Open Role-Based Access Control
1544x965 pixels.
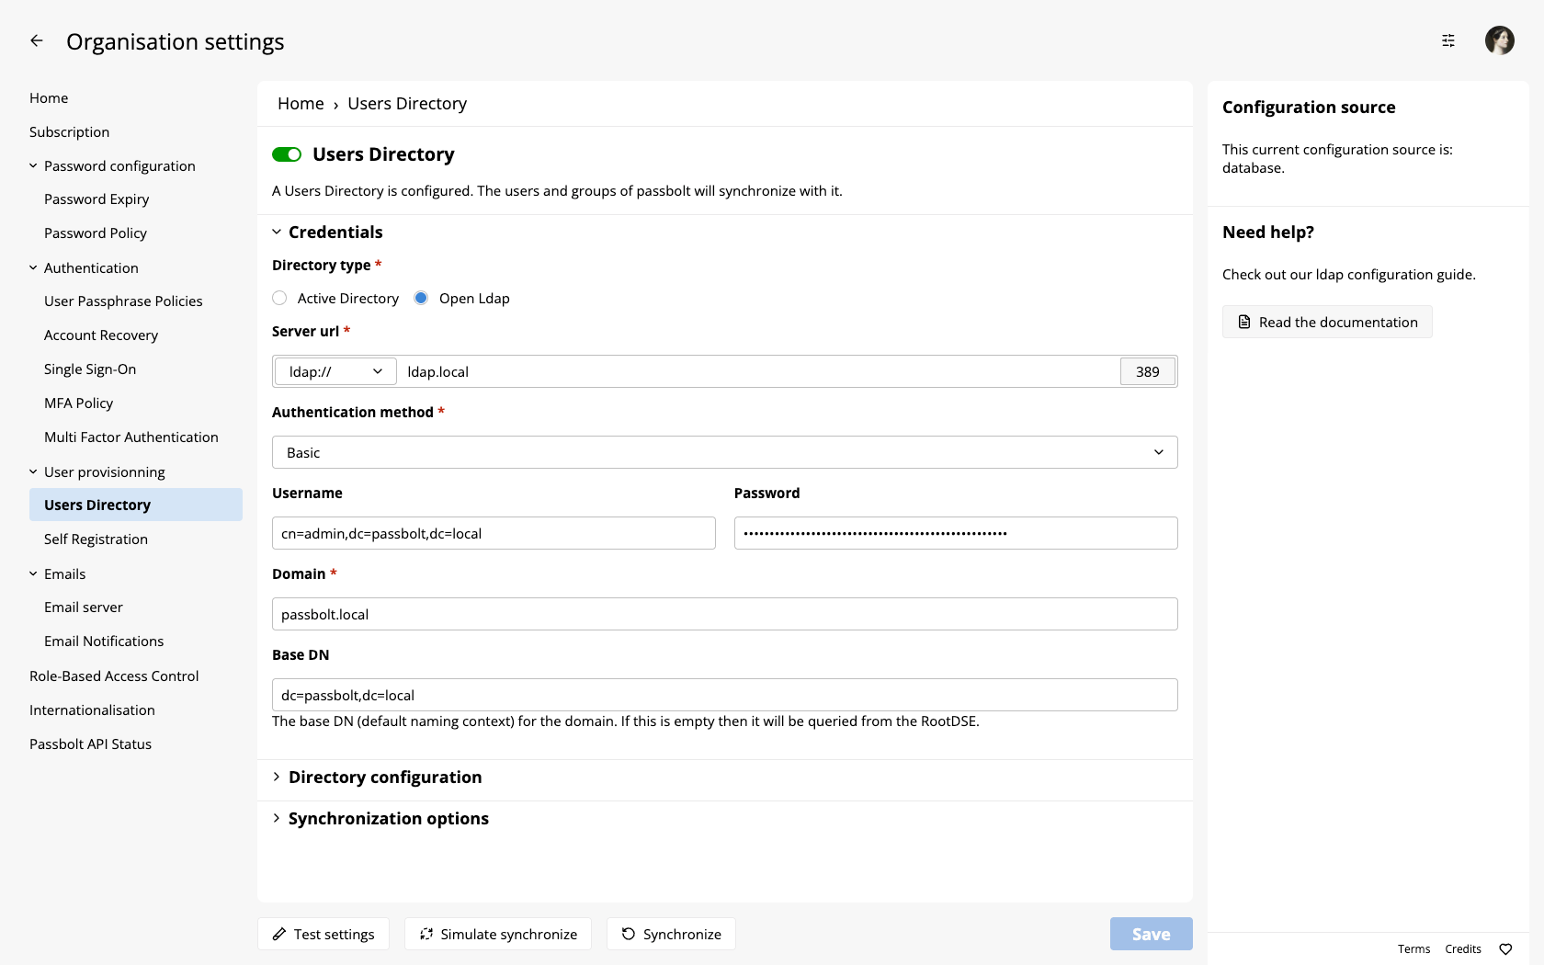tap(114, 675)
